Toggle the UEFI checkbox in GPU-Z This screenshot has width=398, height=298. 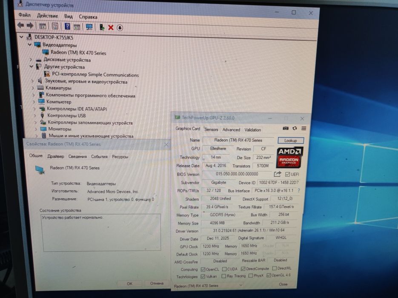(x=287, y=174)
